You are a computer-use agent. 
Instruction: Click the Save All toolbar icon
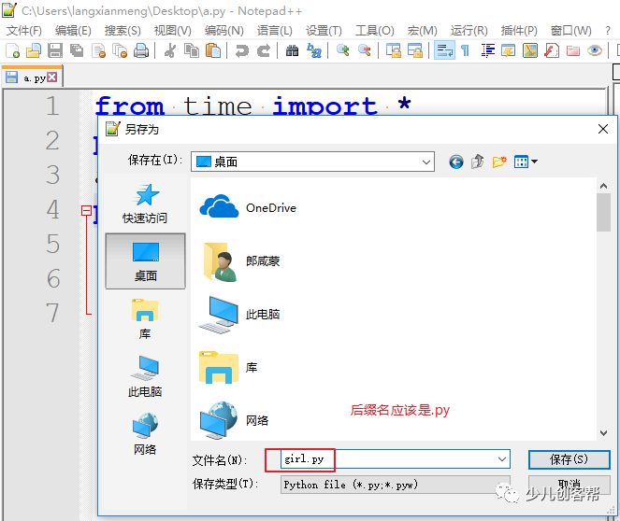click(x=77, y=50)
